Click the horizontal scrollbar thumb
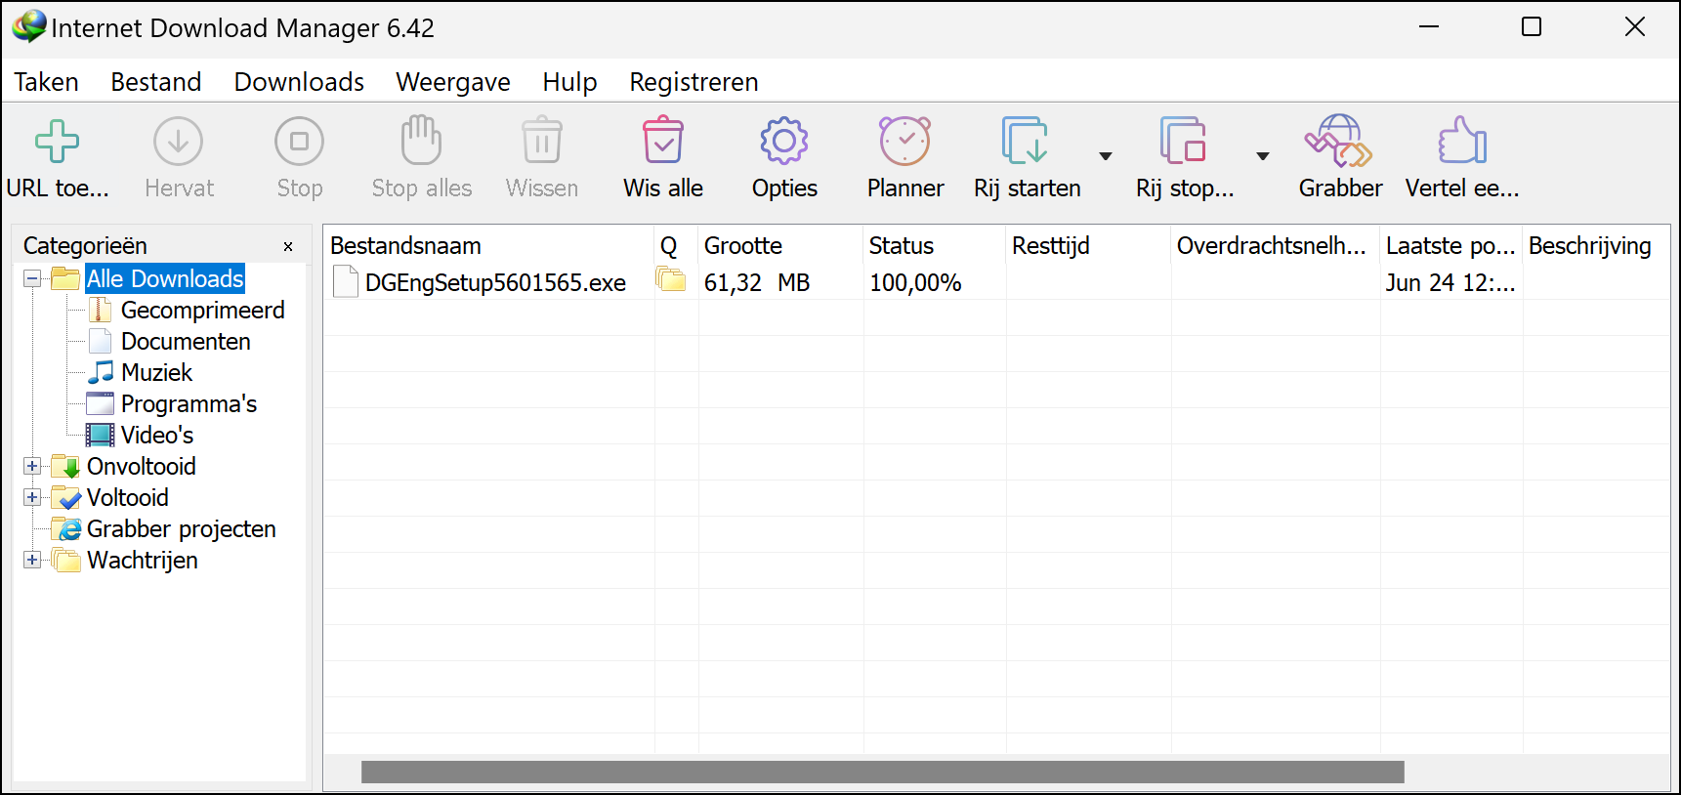 (x=883, y=773)
